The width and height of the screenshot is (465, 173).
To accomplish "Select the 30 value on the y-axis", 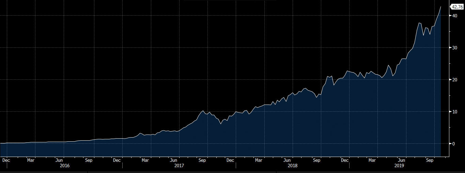I will (455, 48).
